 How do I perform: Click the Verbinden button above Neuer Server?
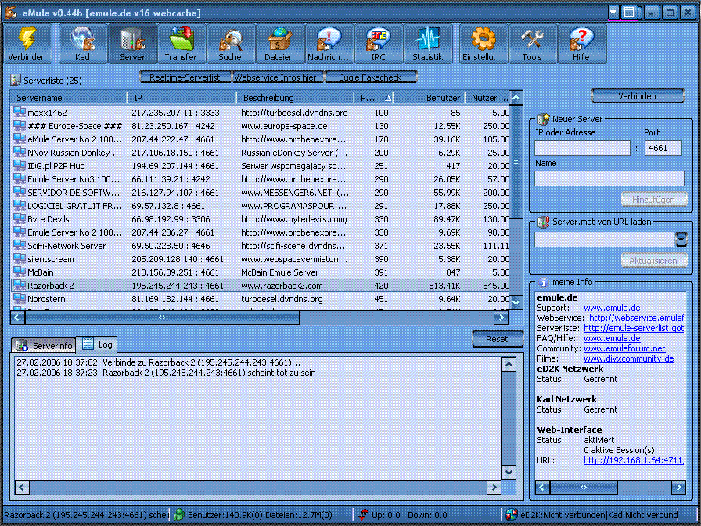tap(638, 96)
